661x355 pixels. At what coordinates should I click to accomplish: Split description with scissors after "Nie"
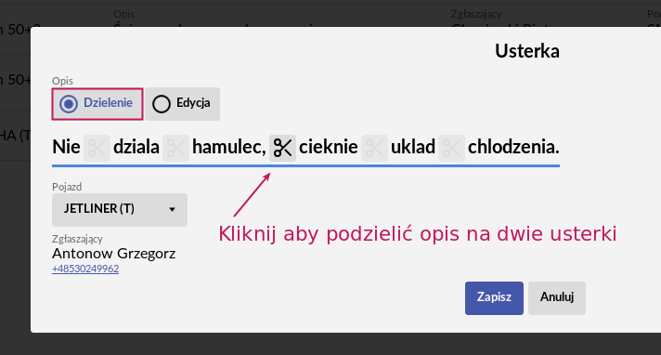97,148
